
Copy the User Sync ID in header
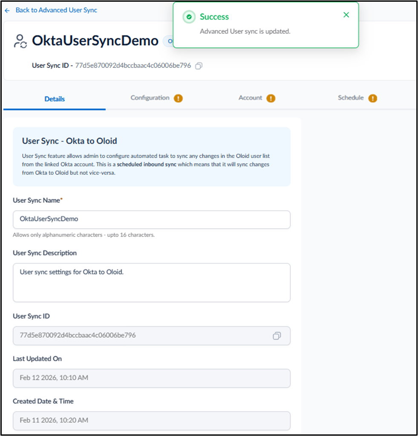pos(199,66)
